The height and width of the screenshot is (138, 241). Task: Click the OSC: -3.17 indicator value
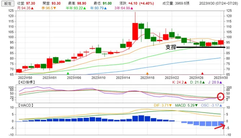(x=212, y=105)
